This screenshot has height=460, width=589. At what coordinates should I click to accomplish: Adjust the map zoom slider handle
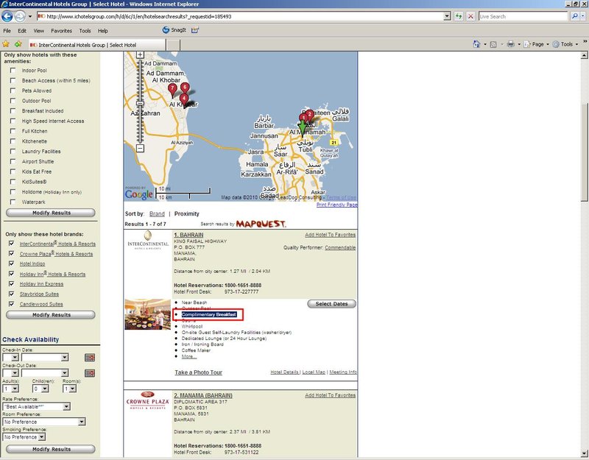tap(140, 103)
